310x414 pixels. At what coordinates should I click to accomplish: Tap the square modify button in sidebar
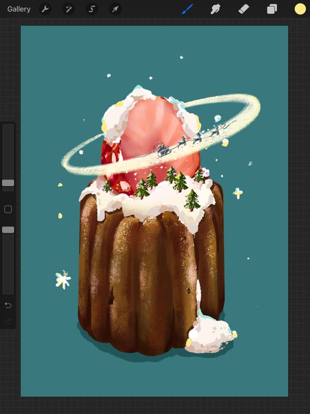click(8, 209)
